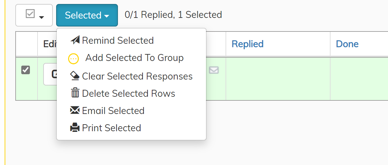Choose the Delete Selected Rows label
The width and height of the screenshot is (388, 165).
(x=129, y=93)
